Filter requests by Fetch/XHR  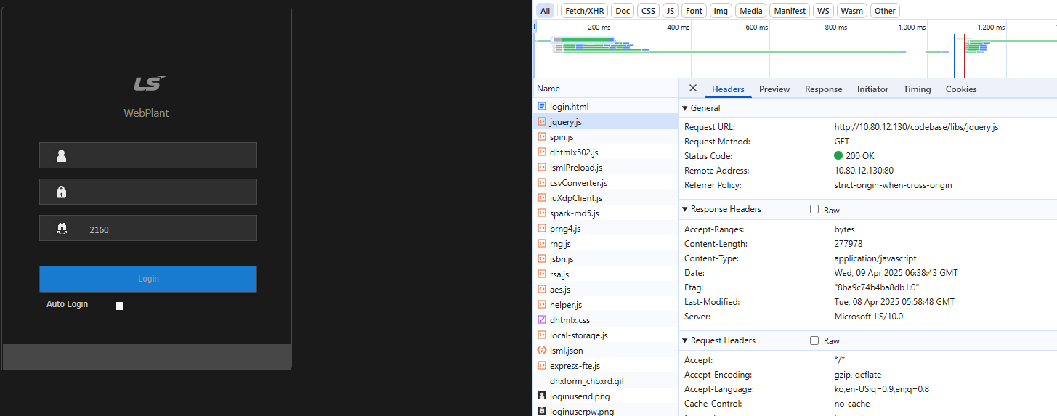click(584, 11)
